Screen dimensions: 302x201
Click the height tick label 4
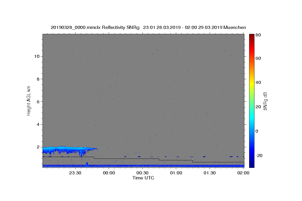click(x=38, y=124)
